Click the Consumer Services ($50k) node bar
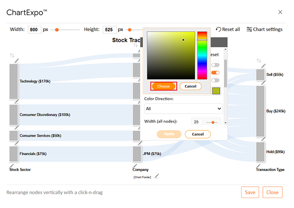Screen dimensions: 294x208 pos(14,136)
